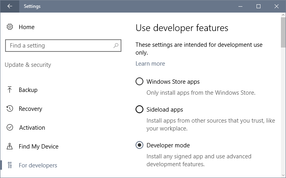Open the Backup settings page
The width and height of the screenshot is (286, 178).
click(28, 90)
